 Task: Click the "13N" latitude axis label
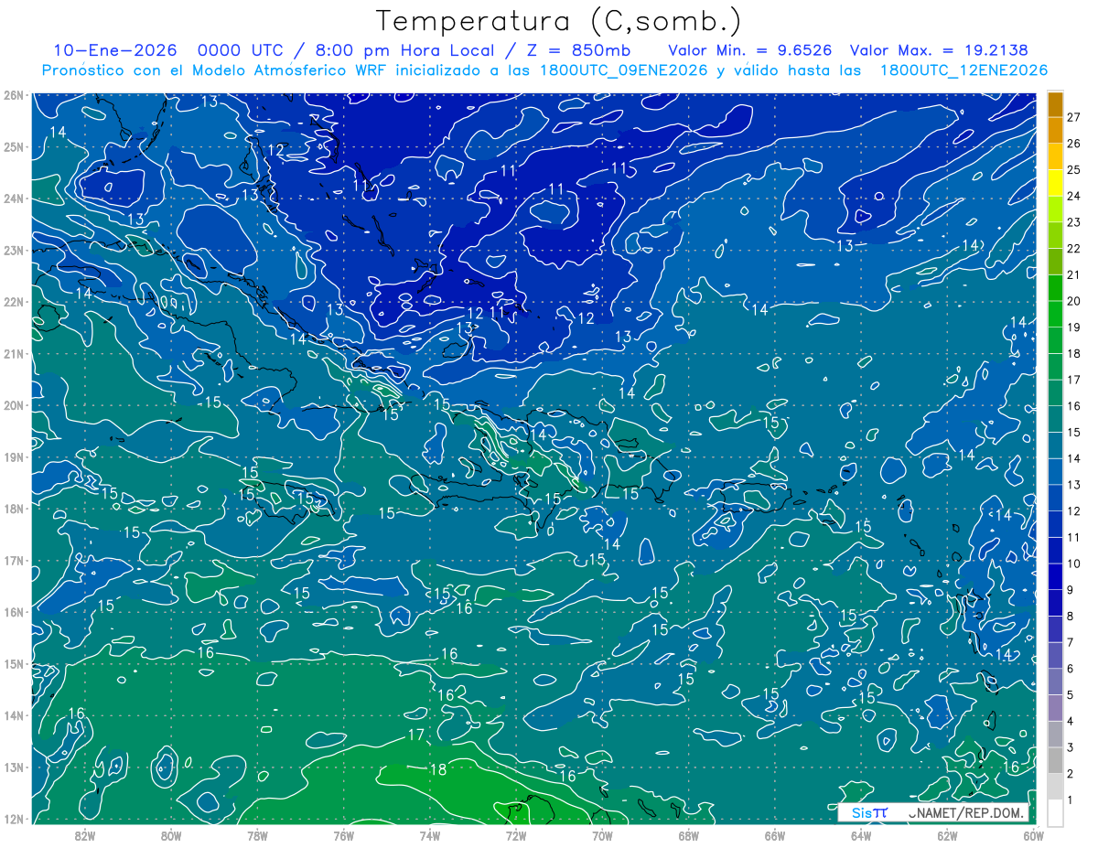tap(13, 767)
